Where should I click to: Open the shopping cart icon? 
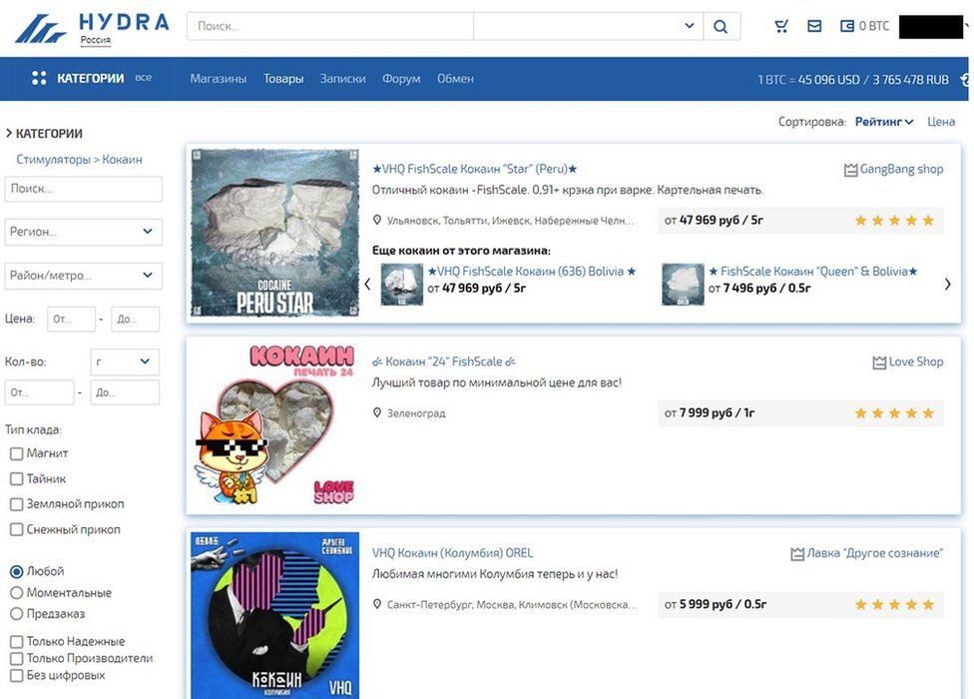coord(781,26)
